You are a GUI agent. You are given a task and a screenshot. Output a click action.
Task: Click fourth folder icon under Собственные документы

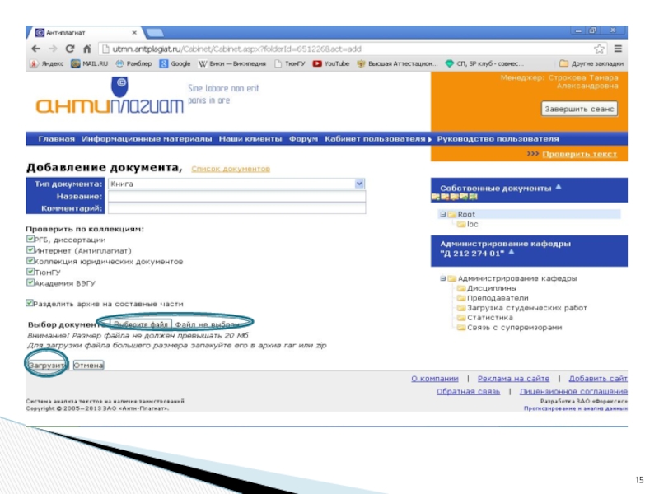coord(464,197)
